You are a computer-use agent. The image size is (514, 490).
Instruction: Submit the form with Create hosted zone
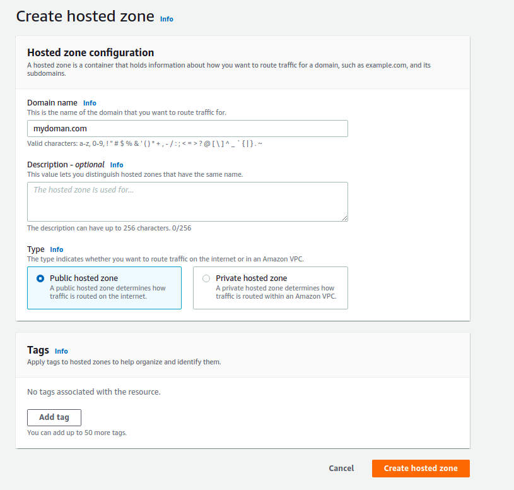tap(420, 469)
